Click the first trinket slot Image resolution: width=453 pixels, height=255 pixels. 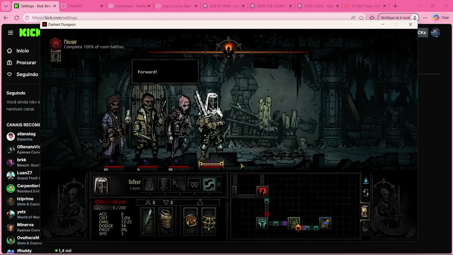tap(190, 222)
